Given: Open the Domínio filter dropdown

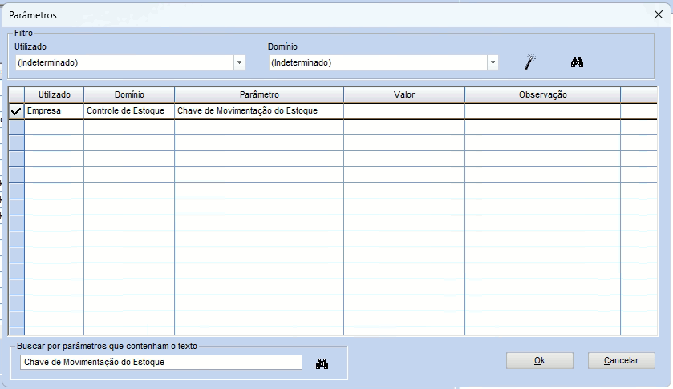Looking at the screenshot, I should [x=493, y=62].
